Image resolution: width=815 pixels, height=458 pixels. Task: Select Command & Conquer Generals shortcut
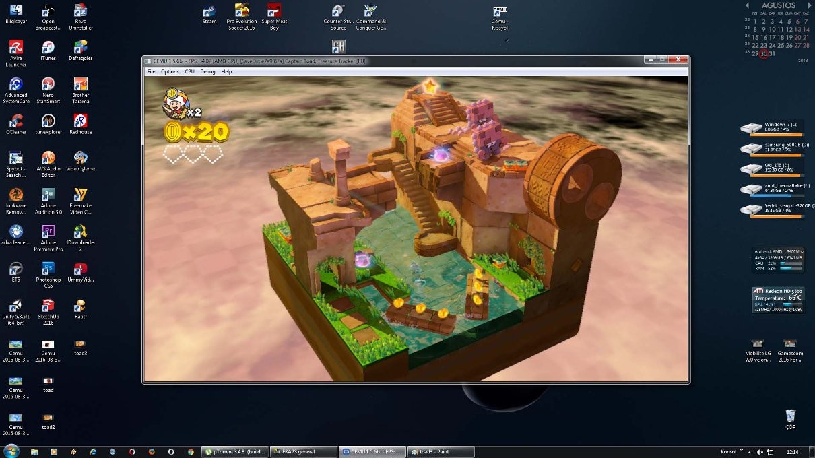point(370,16)
